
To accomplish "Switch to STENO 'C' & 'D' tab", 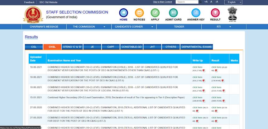I will (72, 47).
